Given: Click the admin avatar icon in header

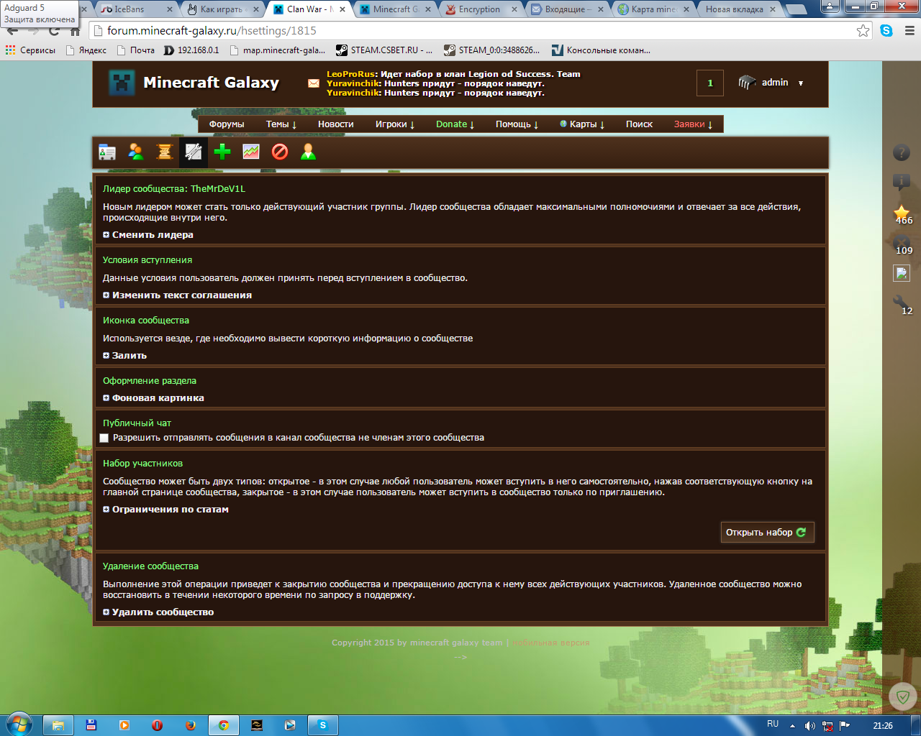Looking at the screenshot, I should [x=747, y=83].
